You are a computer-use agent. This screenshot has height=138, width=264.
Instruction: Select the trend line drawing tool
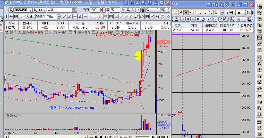point(65,17)
